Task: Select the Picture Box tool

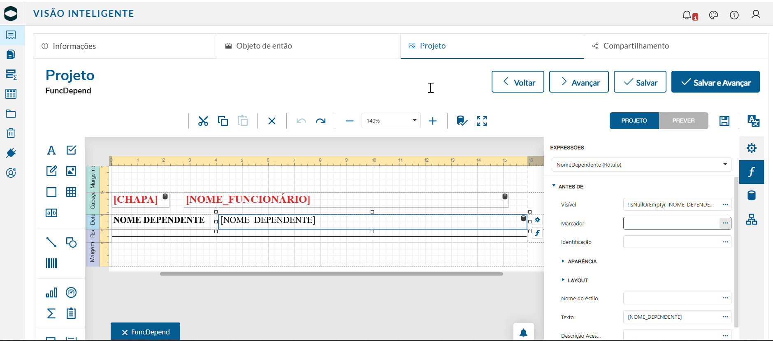Action: tap(71, 171)
